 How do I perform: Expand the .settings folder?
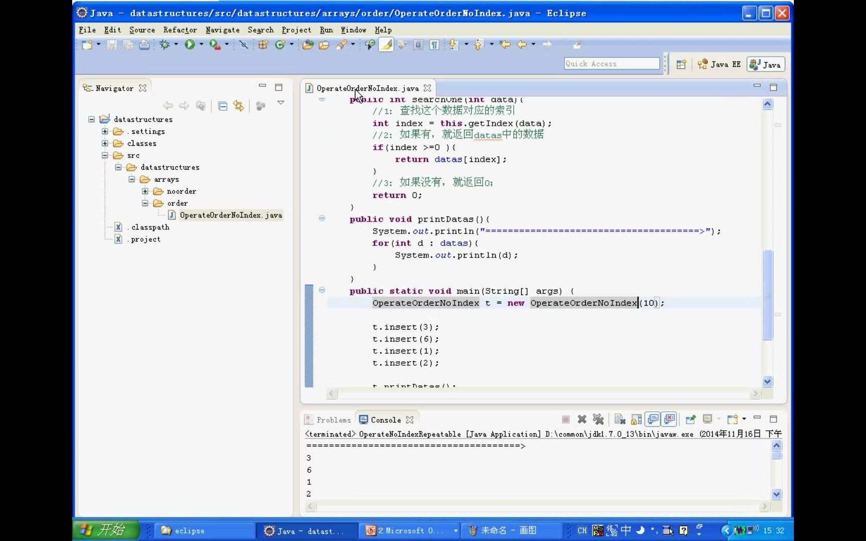(105, 131)
